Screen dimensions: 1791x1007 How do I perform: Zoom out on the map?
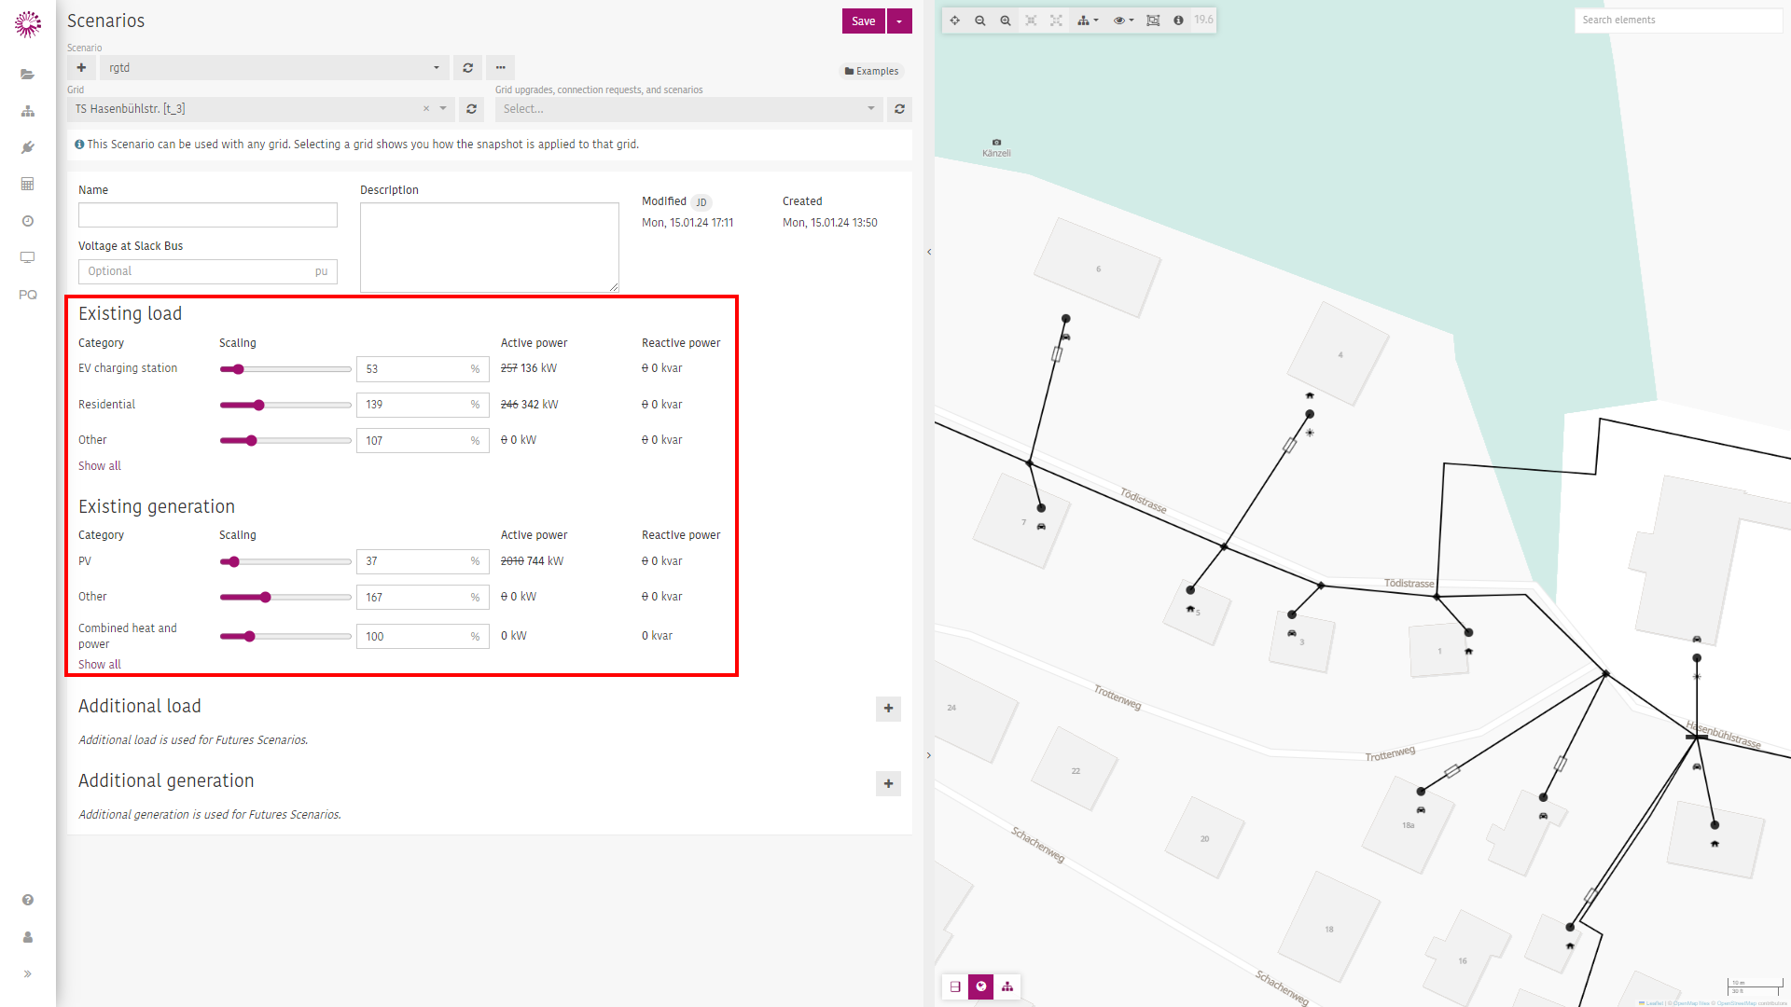coord(979,21)
